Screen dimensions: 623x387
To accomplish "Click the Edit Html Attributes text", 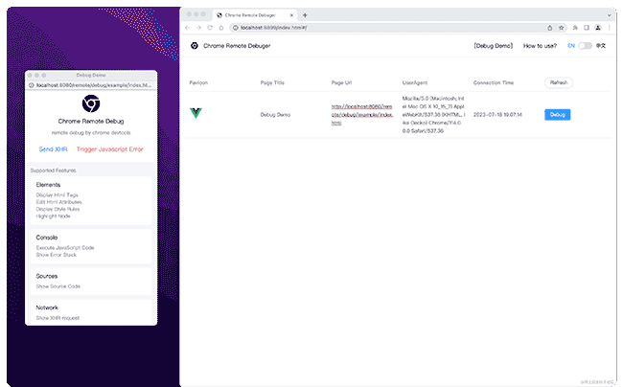I will tap(58, 202).
